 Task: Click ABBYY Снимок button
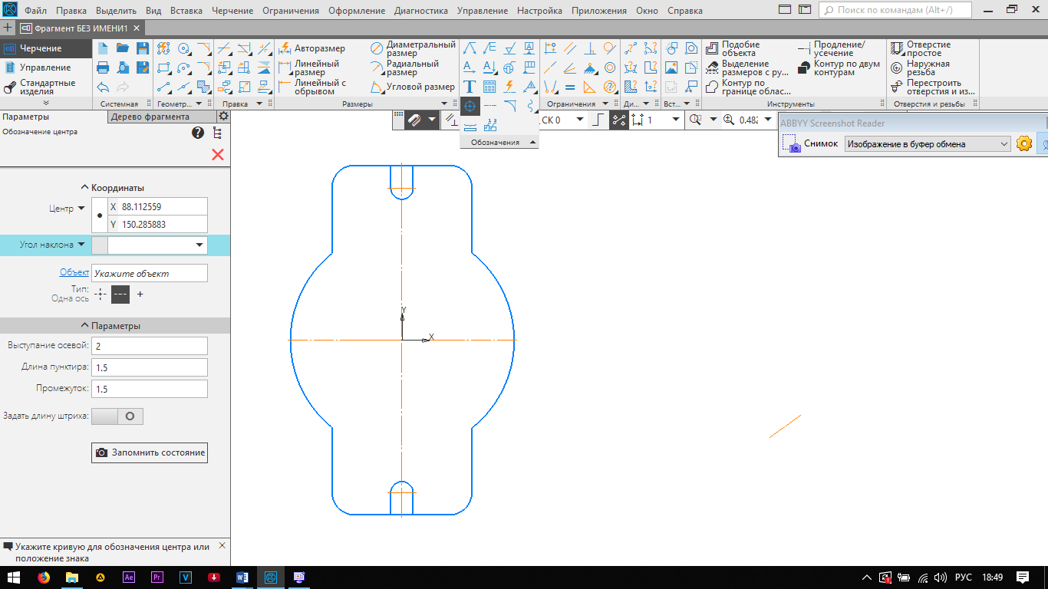[810, 143]
